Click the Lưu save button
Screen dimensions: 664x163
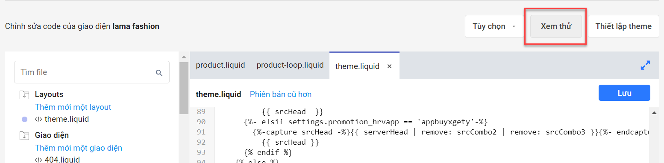coord(624,93)
